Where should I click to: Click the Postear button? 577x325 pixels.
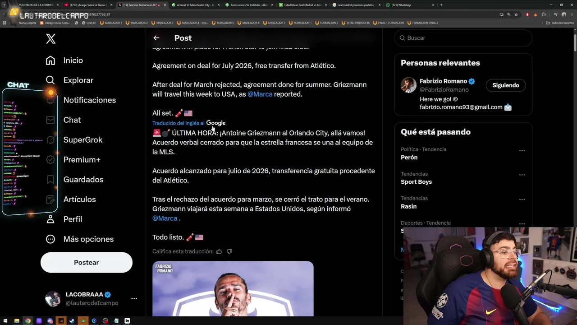pos(87,263)
